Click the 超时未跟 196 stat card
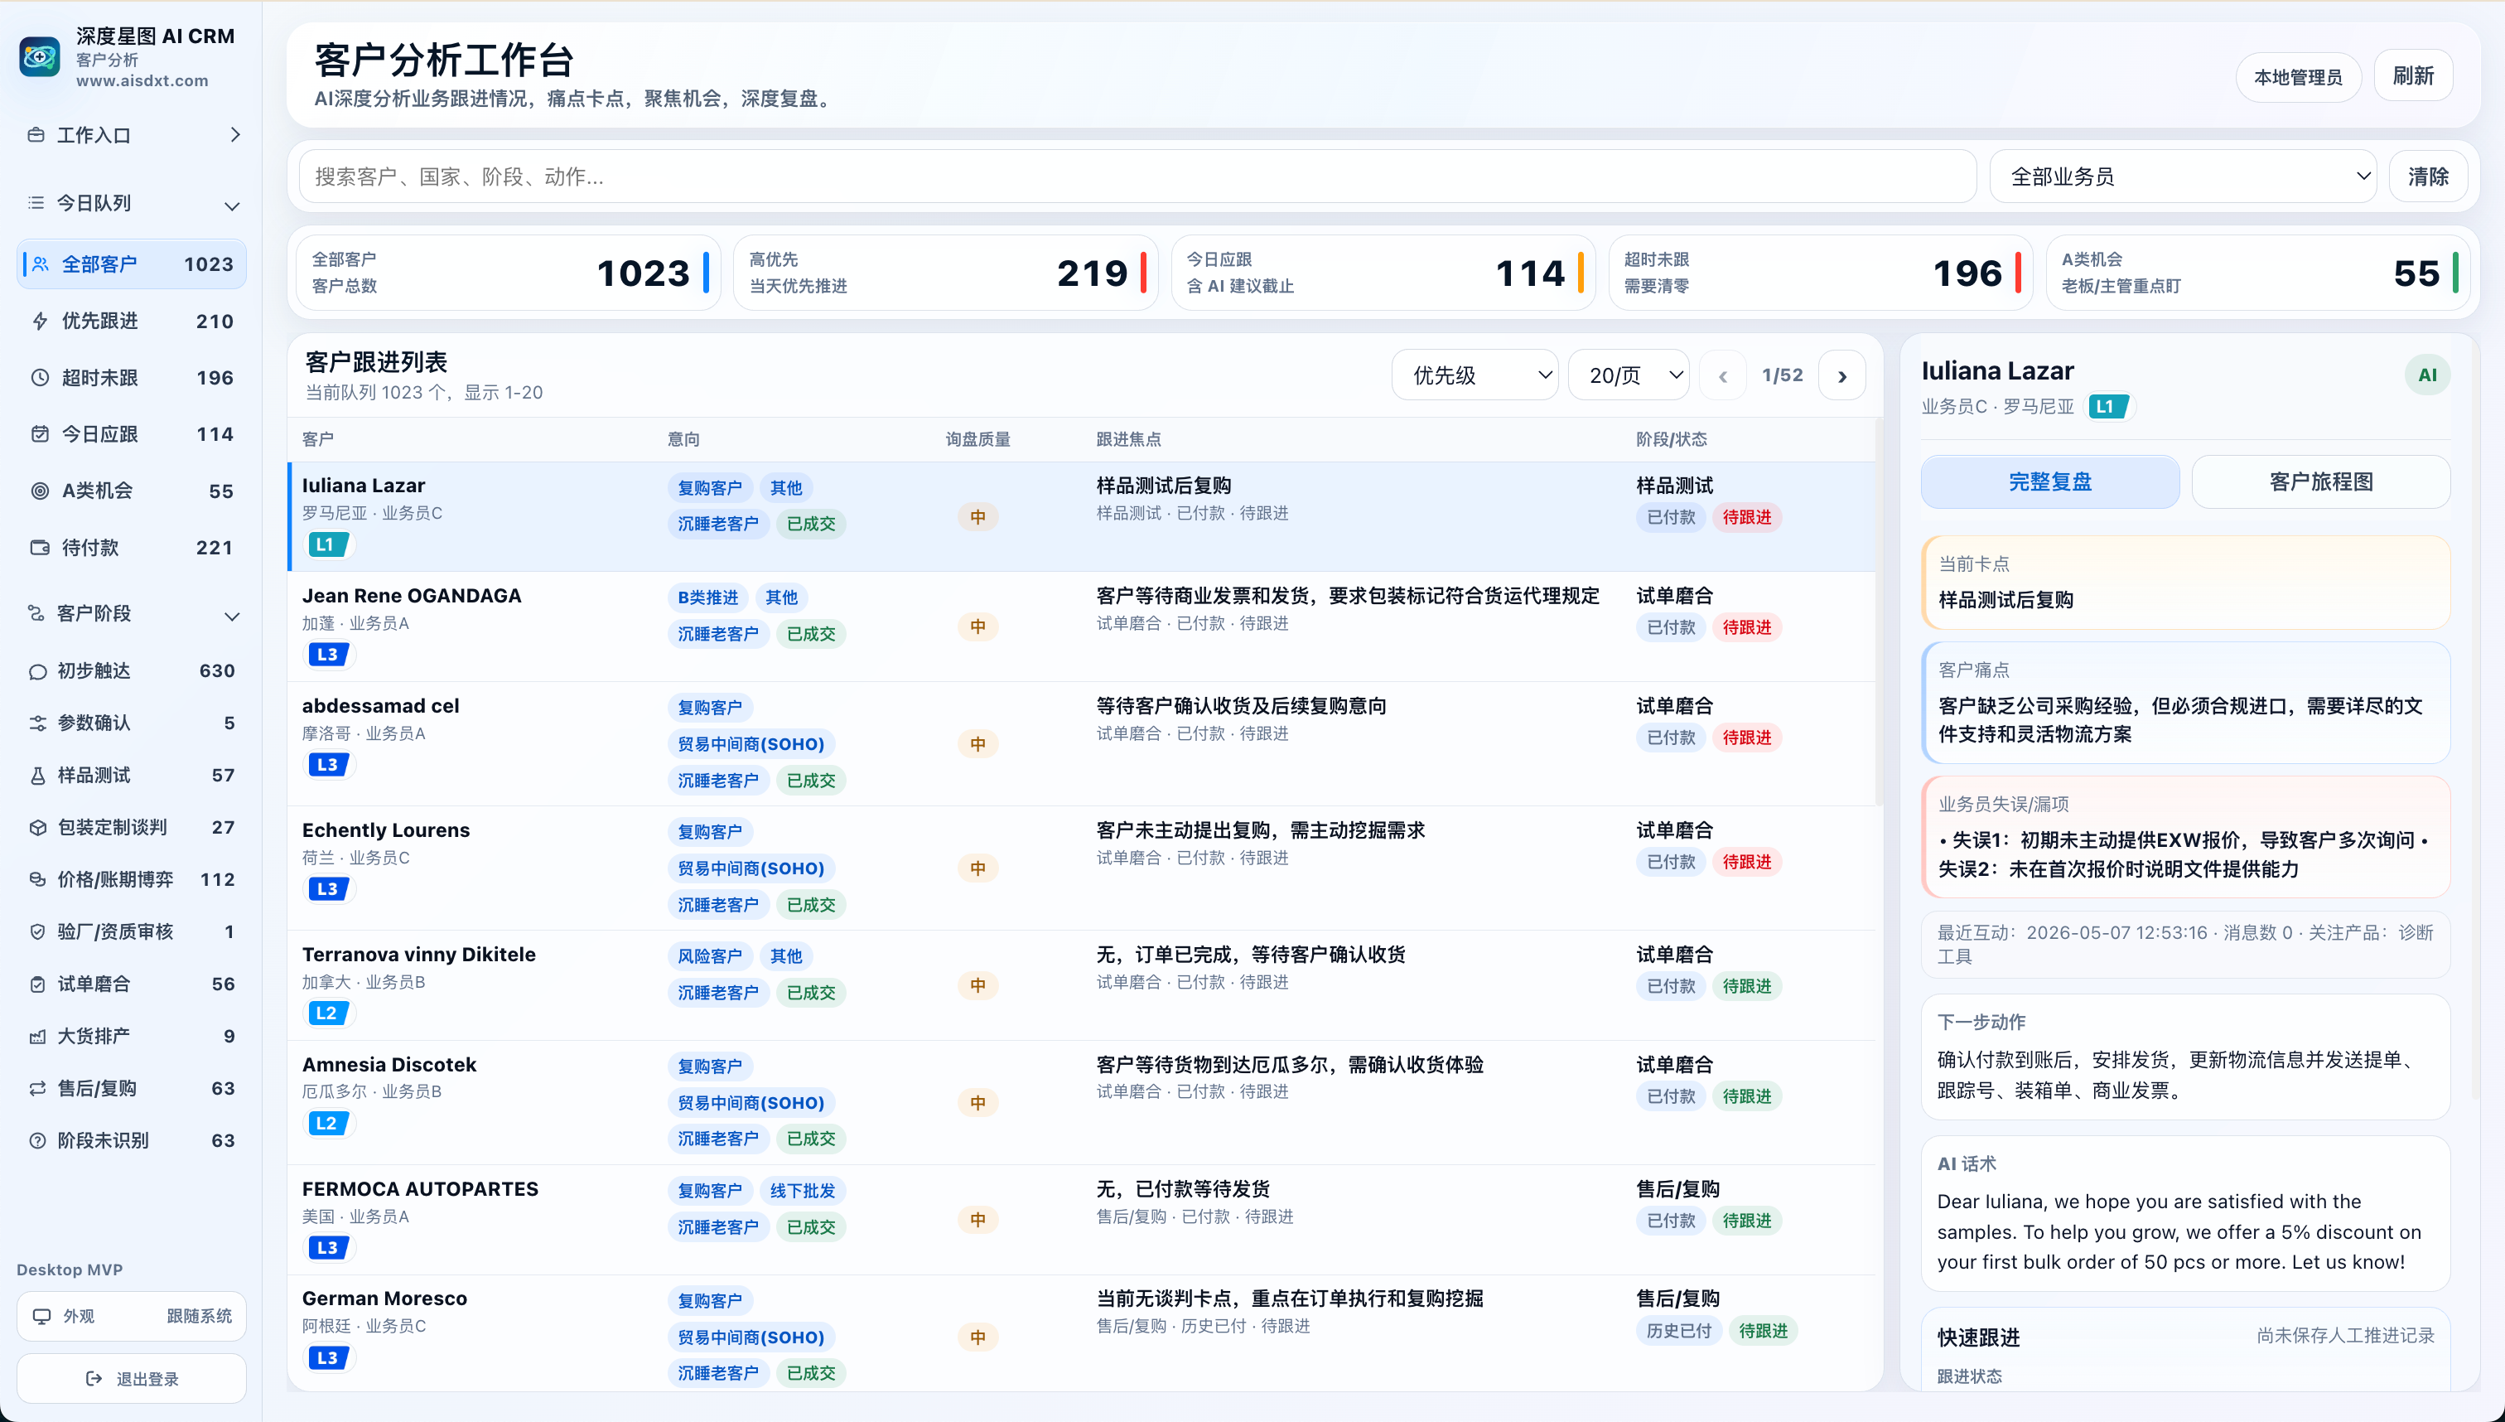This screenshot has width=2505, height=1422. (x=1820, y=273)
